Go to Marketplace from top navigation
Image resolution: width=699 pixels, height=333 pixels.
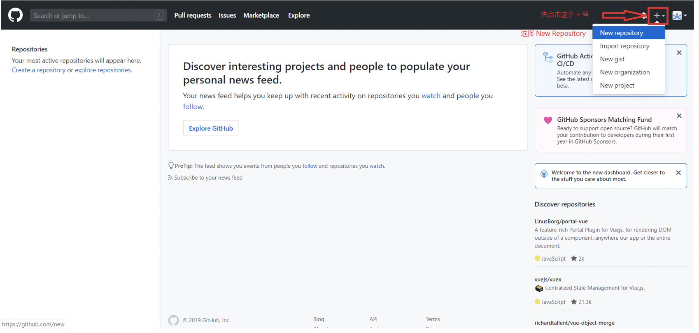click(x=261, y=15)
